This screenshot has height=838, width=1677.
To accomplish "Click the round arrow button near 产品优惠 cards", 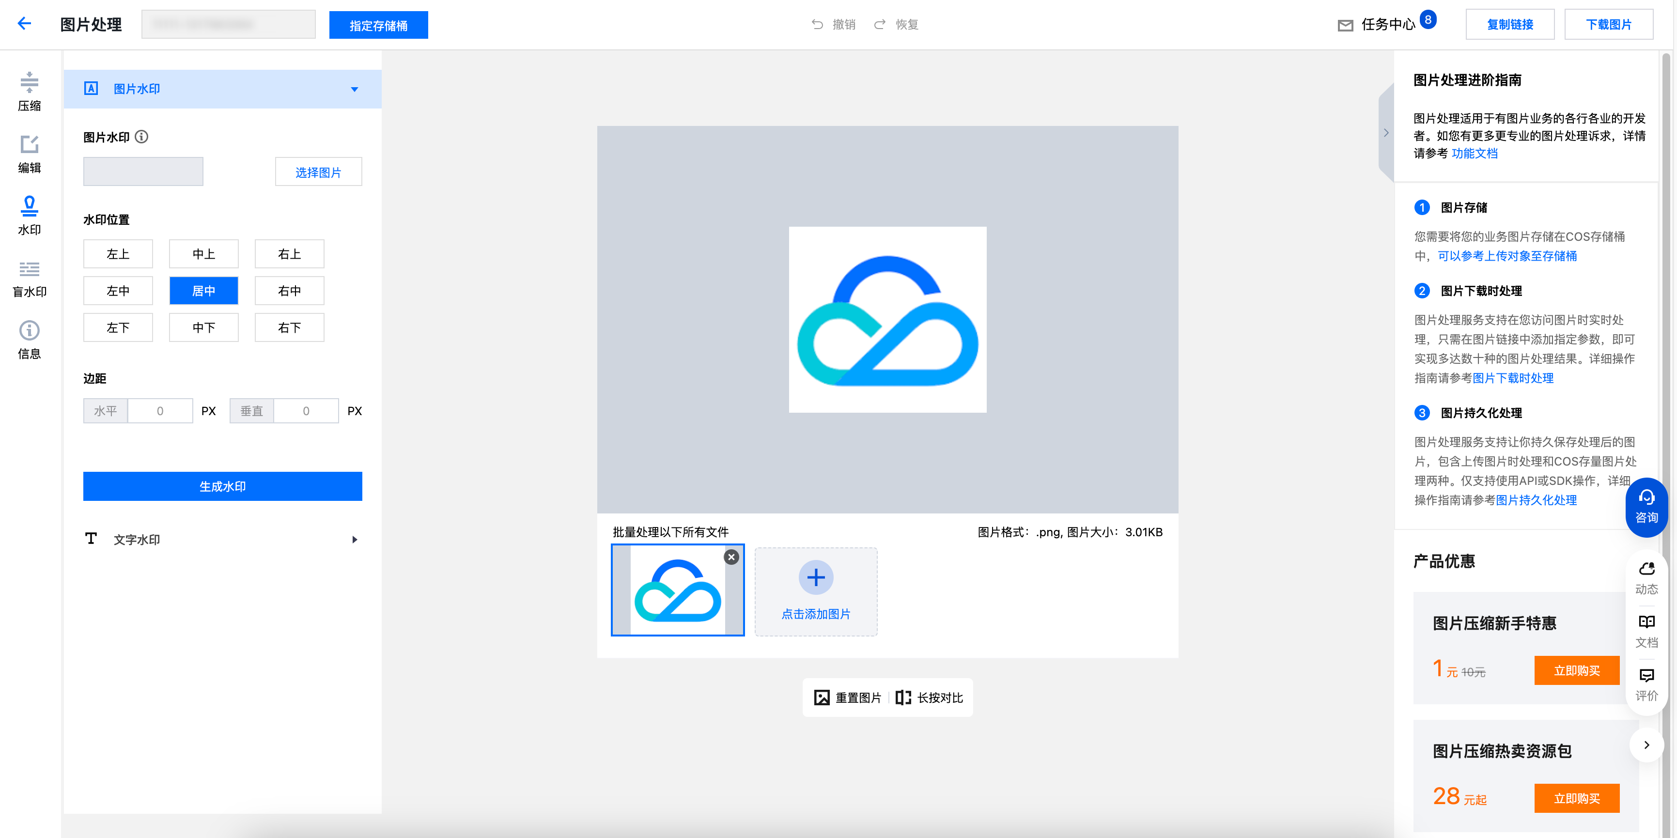I will coord(1646,744).
